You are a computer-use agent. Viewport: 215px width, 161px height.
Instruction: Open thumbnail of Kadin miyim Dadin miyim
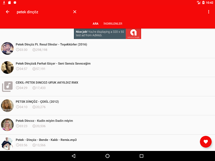[x=7, y=125]
